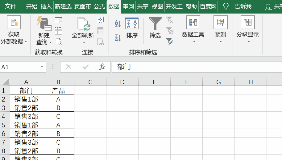Screen dimensions: 282x160
Task: Switch to the 页面布局 tab
Action: [x=83, y=6]
